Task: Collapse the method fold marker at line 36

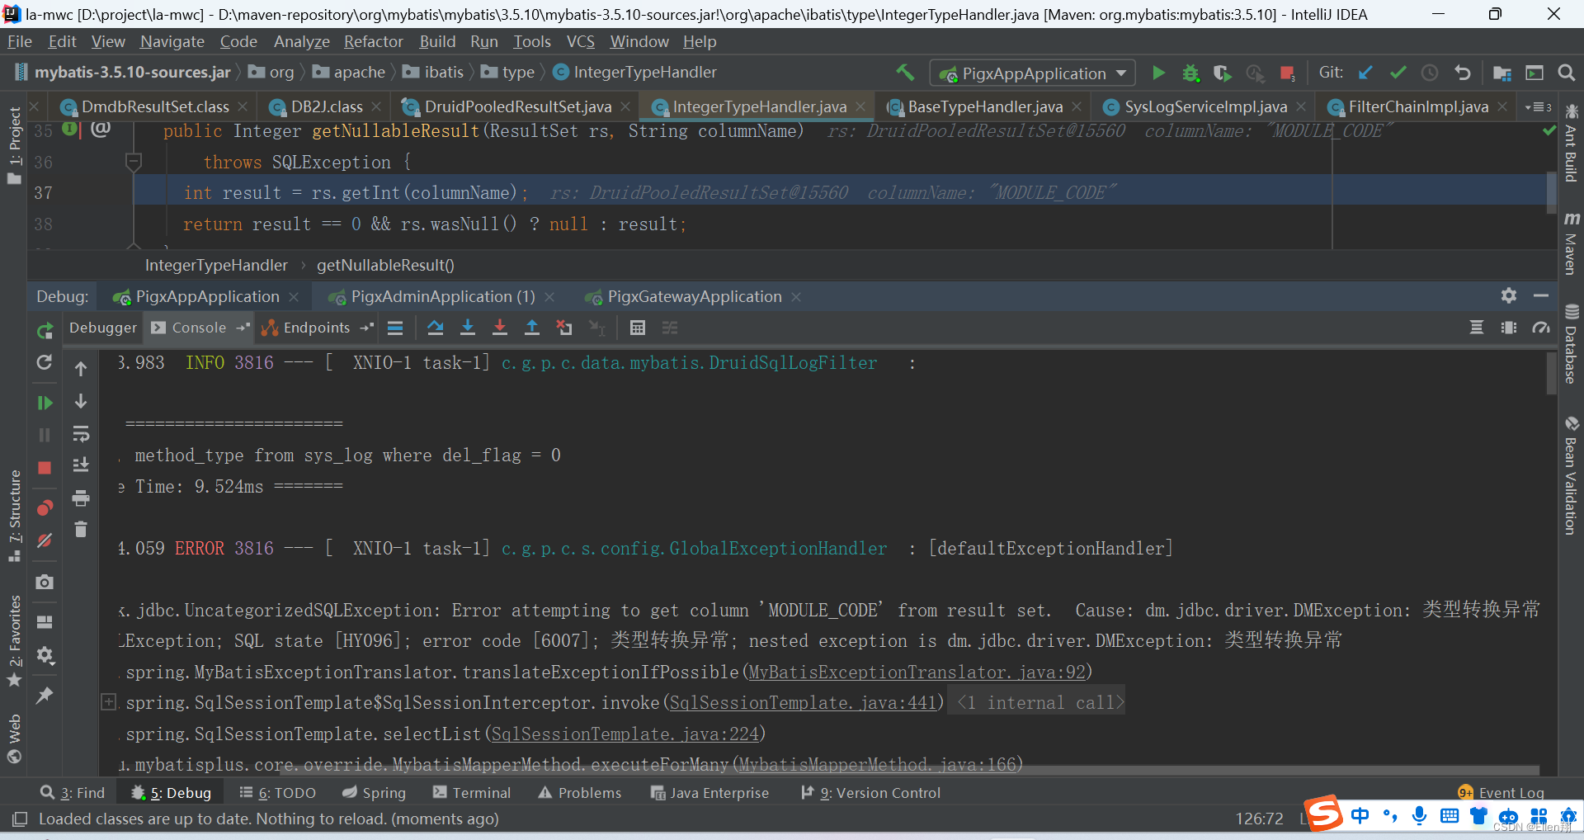Action: 134,161
